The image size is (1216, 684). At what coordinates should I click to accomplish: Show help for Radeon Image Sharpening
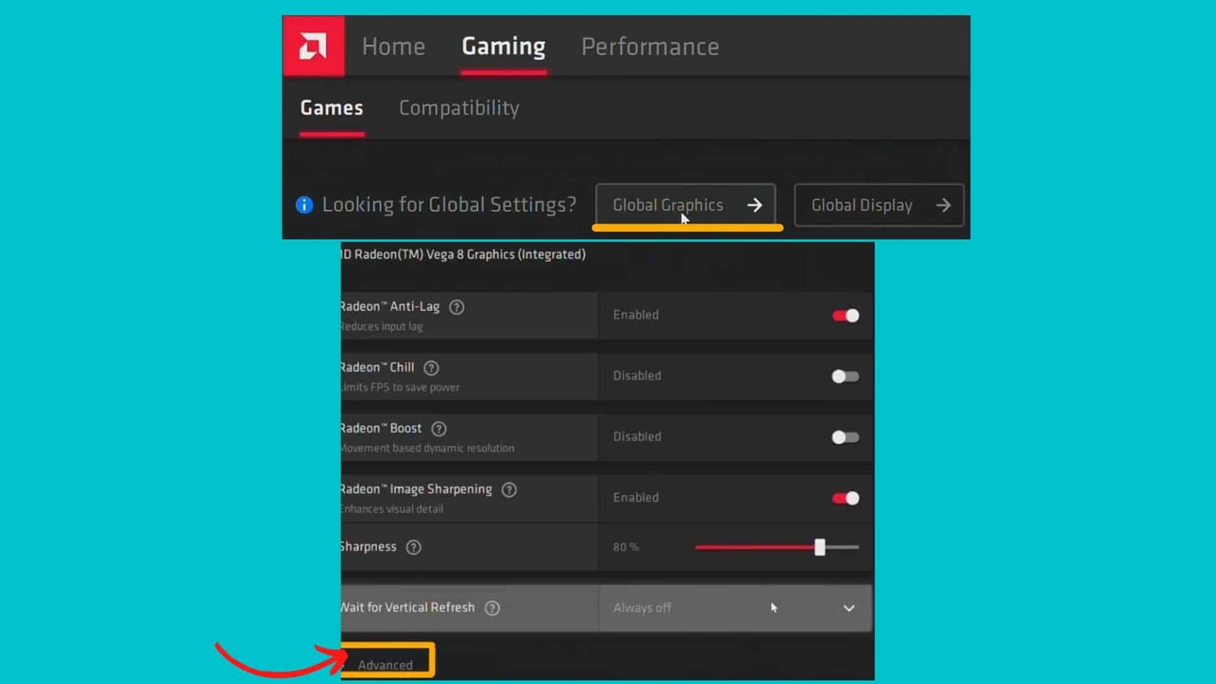tap(509, 489)
